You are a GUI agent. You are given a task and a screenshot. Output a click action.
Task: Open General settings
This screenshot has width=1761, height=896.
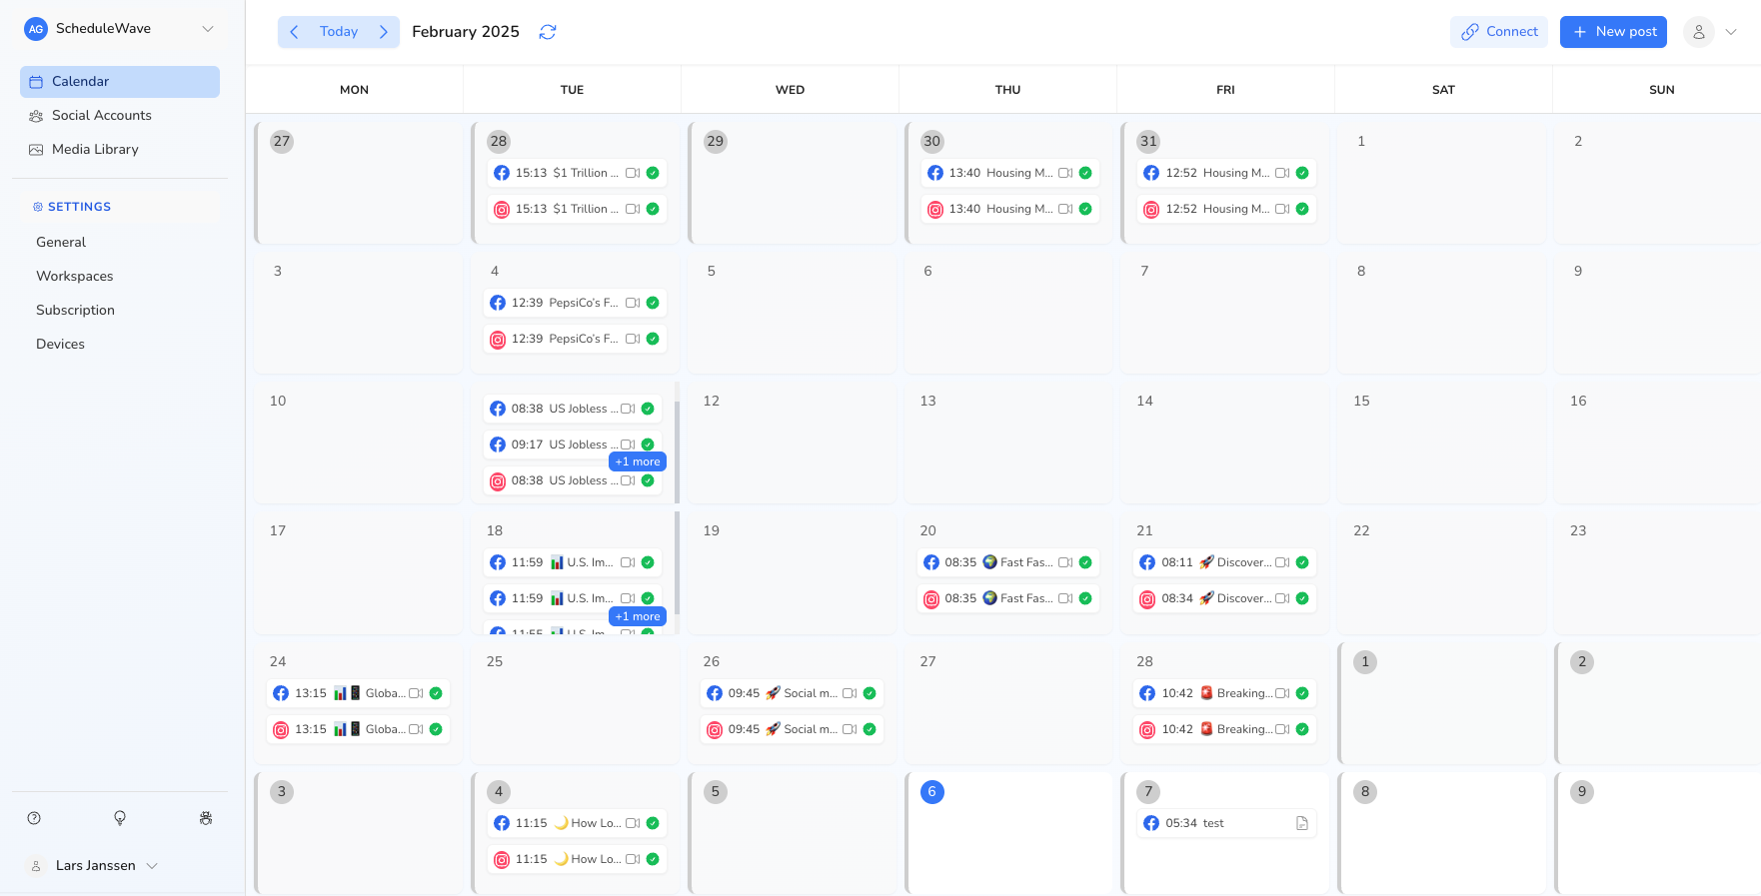pyautogui.click(x=61, y=243)
